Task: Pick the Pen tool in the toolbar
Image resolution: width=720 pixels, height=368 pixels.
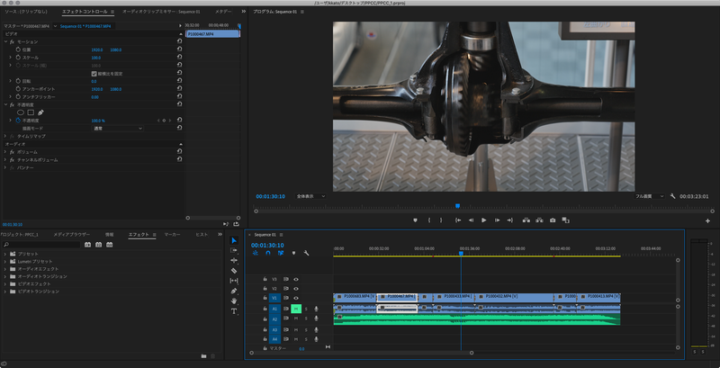Action: pyautogui.click(x=234, y=291)
